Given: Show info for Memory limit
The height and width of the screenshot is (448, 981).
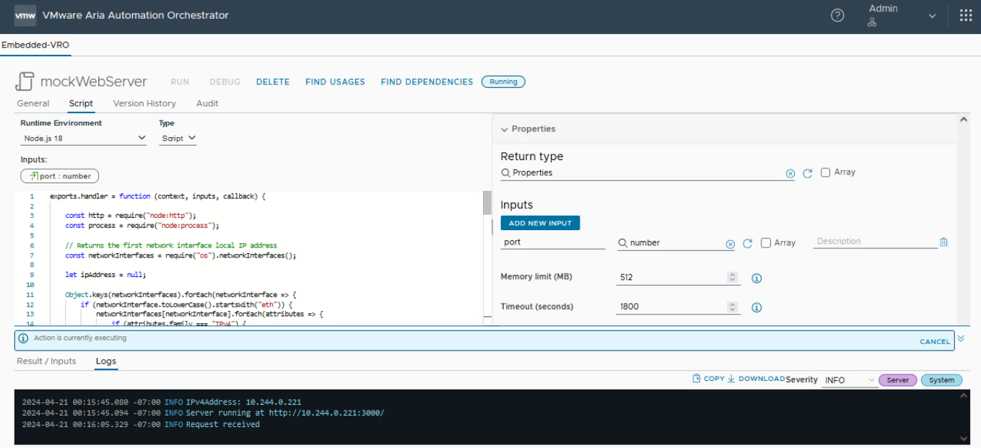Looking at the screenshot, I should [x=757, y=278].
